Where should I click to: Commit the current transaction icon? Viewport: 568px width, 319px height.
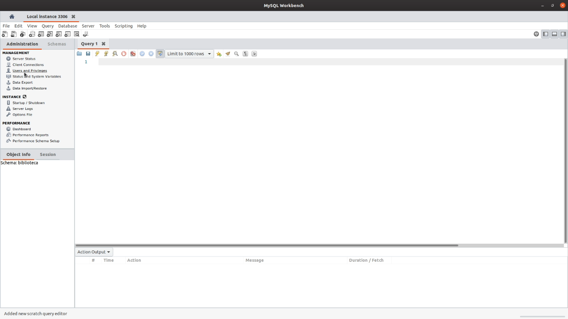pyautogui.click(x=142, y=54)
